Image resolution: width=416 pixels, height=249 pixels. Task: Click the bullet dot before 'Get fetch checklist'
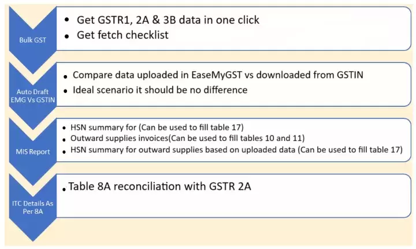pos(68,36)
